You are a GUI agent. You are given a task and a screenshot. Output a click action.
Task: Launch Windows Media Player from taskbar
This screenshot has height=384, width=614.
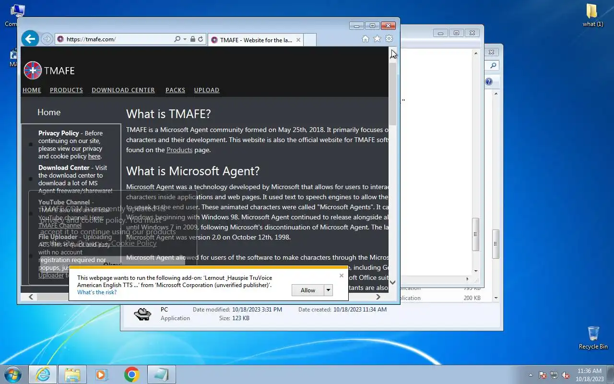pyautogui.click(x=102, y=374)
